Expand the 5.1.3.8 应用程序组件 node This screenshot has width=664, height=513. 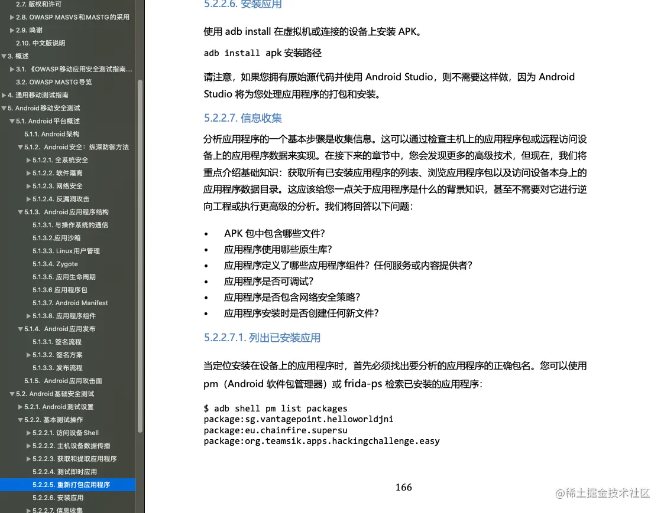pos(28,316)
